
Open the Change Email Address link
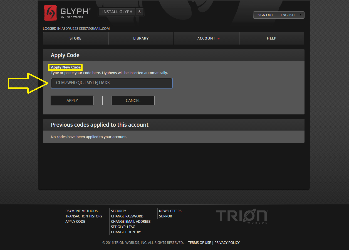click(x=131, y=222)
